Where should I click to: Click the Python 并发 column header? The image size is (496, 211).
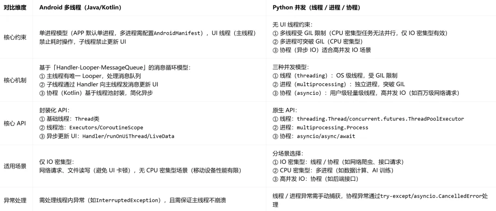(316, 8)
